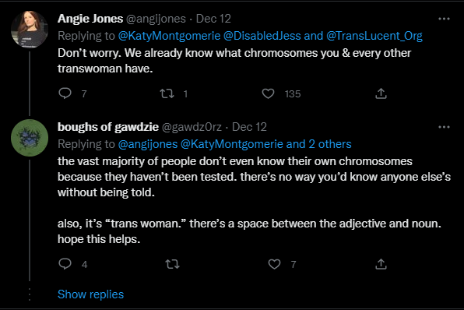
Task: Open the Angie Jones display name
Action: coord(90,19)
